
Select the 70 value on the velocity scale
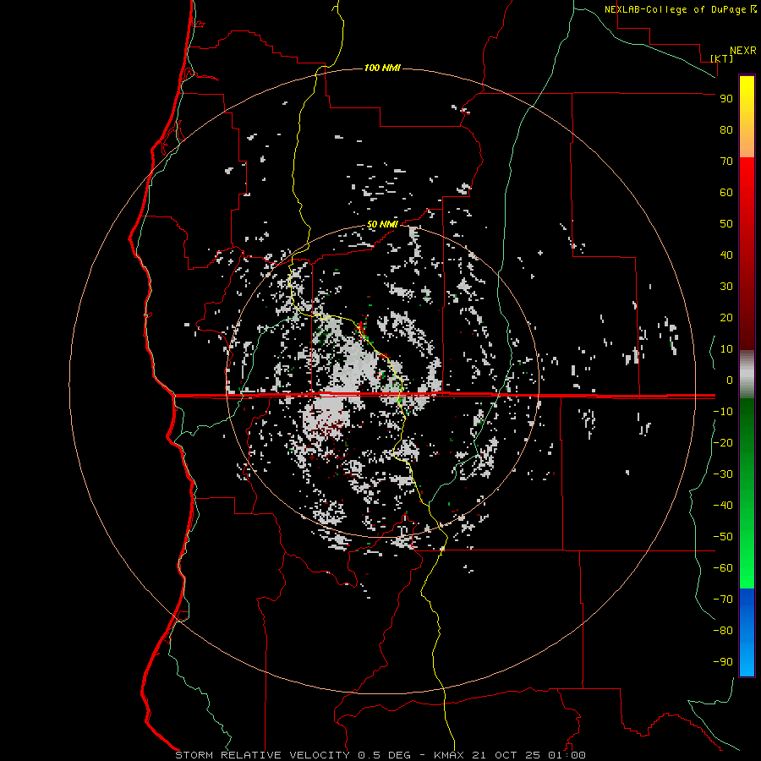(726, 162)
